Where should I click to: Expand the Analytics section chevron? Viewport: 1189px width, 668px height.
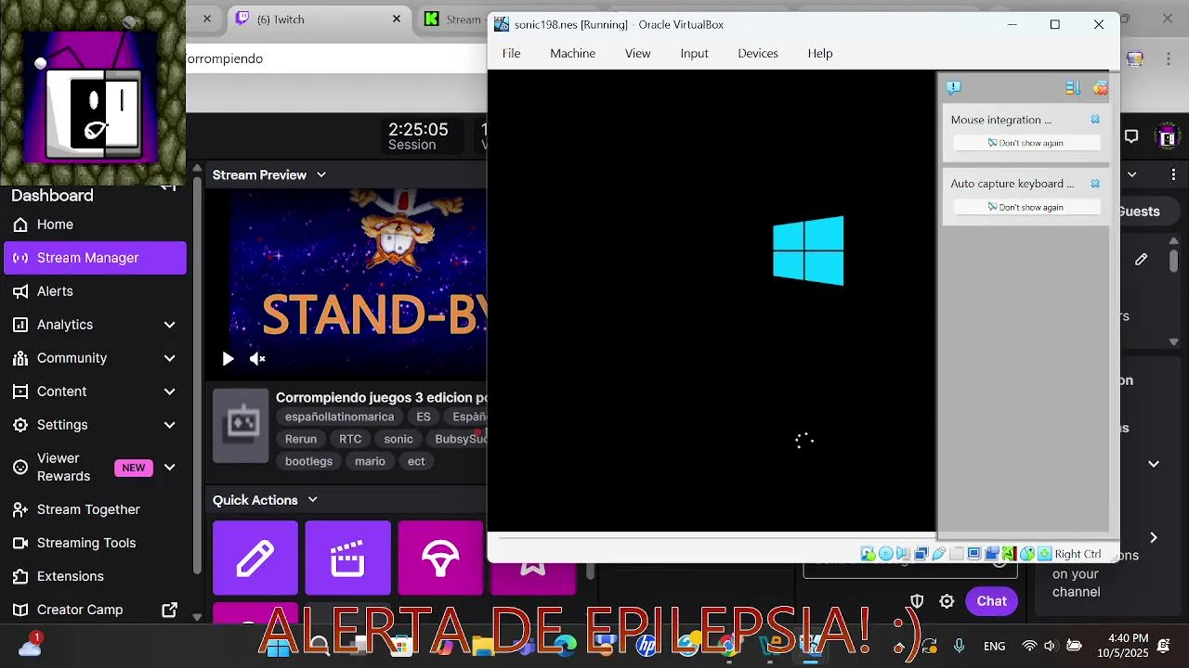(169, 325)
